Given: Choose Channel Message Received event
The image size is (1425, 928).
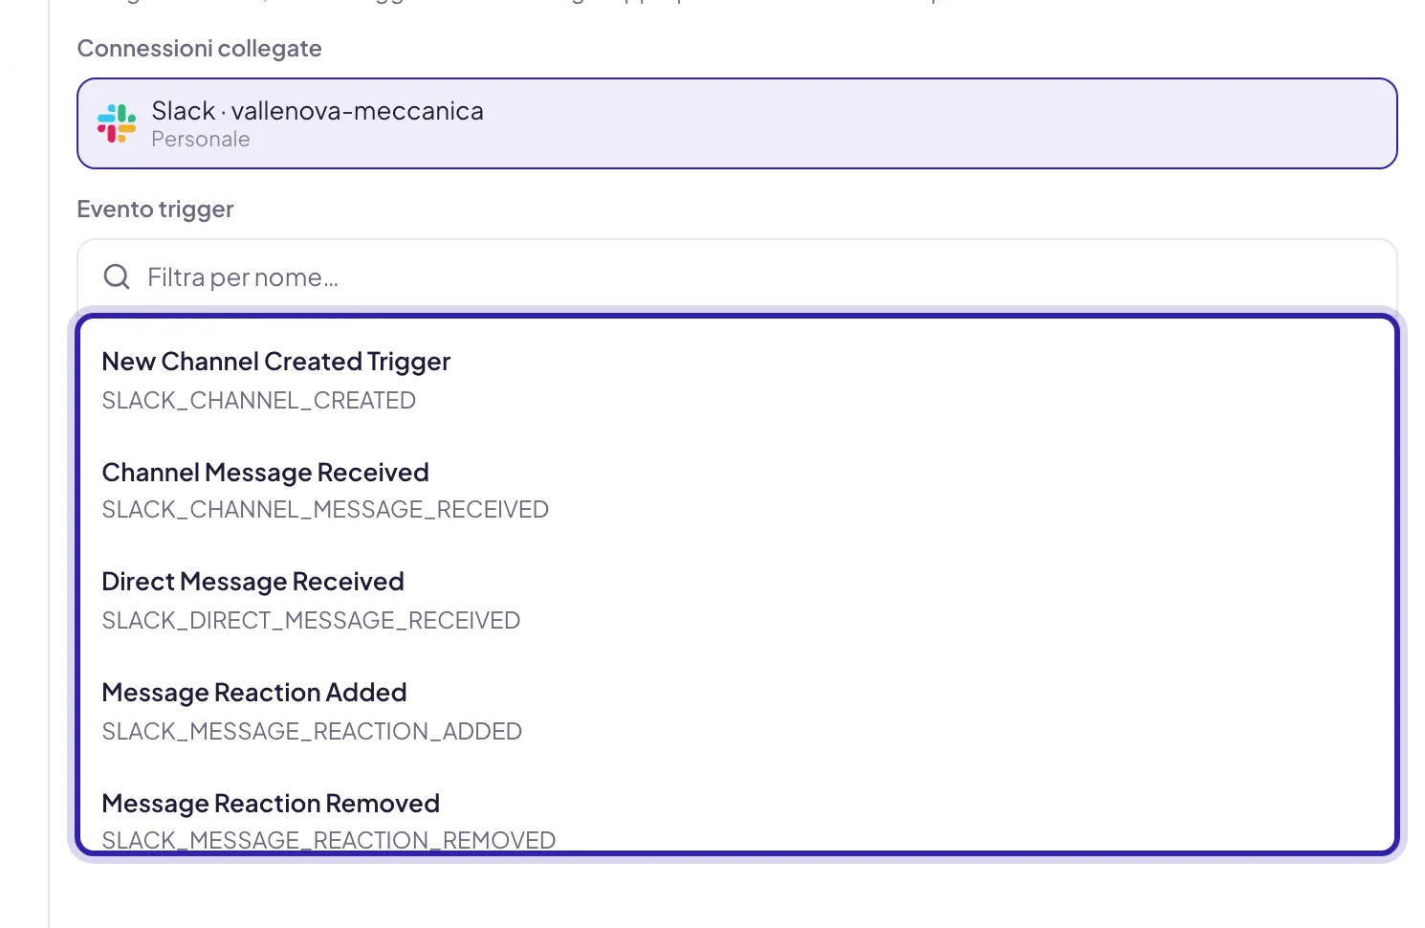Looking at the screenshot, I should tap(736, 490).
